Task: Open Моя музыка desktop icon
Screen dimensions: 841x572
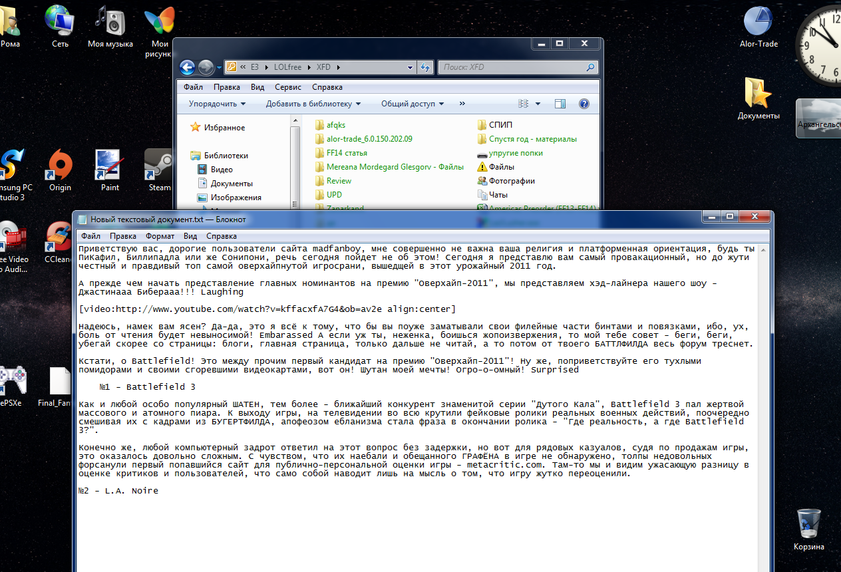Action: (x=110, y=27)
